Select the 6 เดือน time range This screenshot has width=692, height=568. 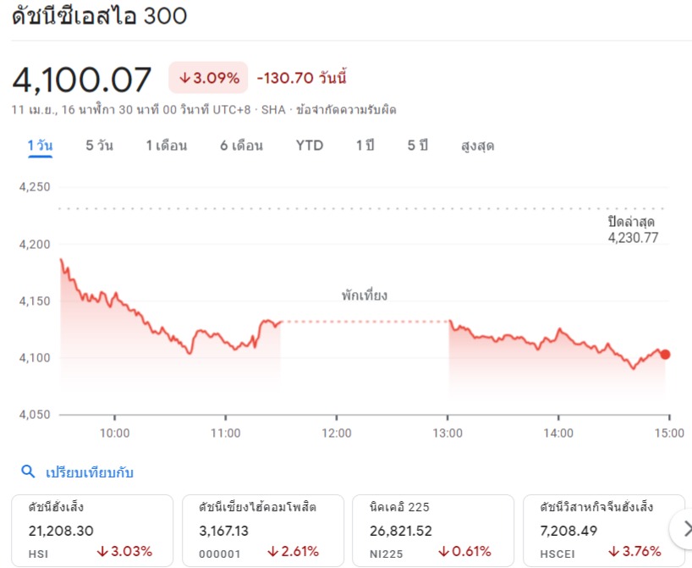click(241, 146)
